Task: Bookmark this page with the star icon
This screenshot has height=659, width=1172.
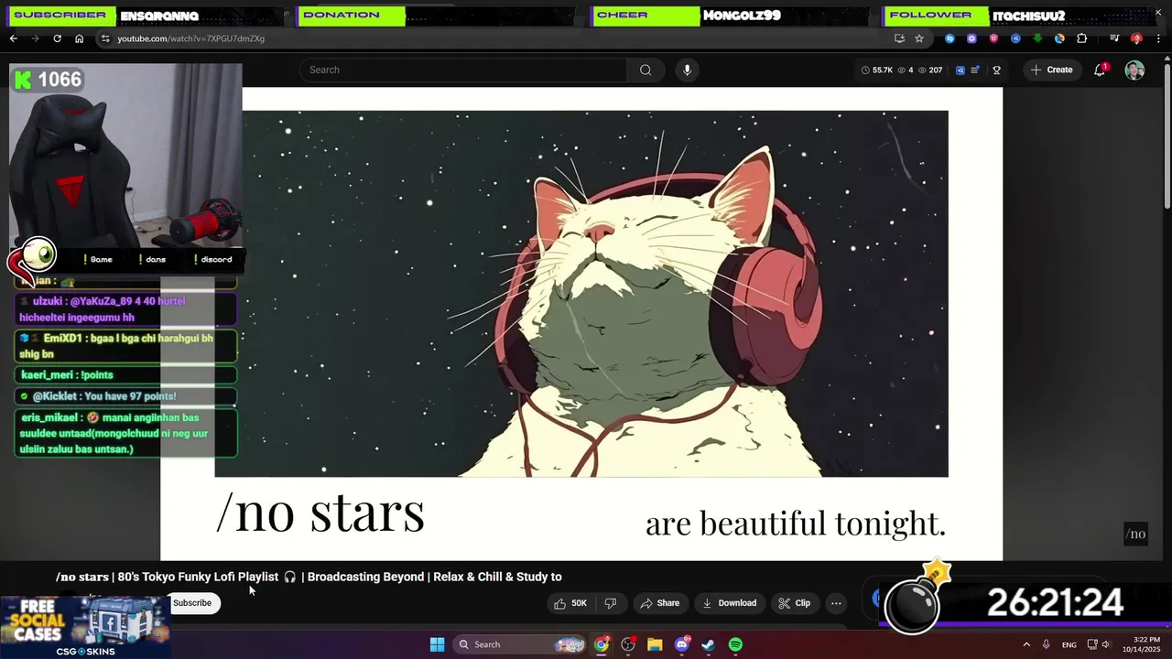Action: (919, 38)
